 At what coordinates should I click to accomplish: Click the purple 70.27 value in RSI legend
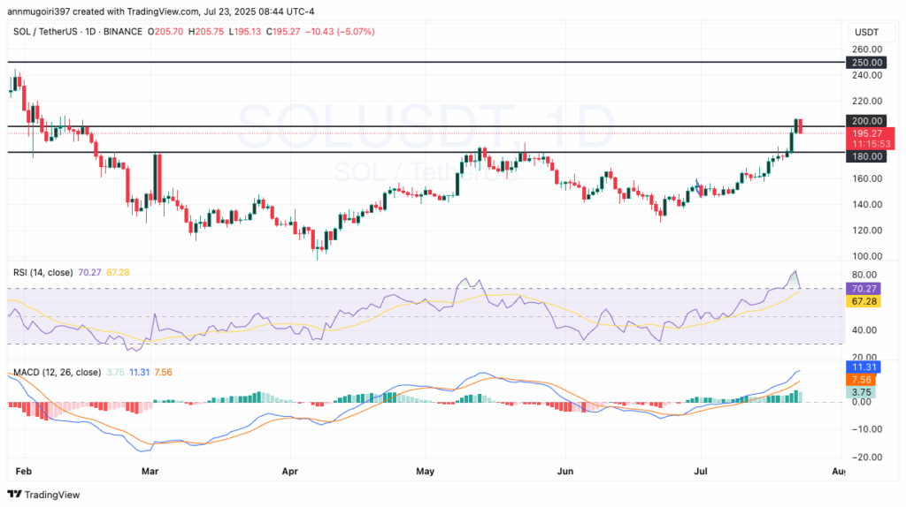(89, 272)
